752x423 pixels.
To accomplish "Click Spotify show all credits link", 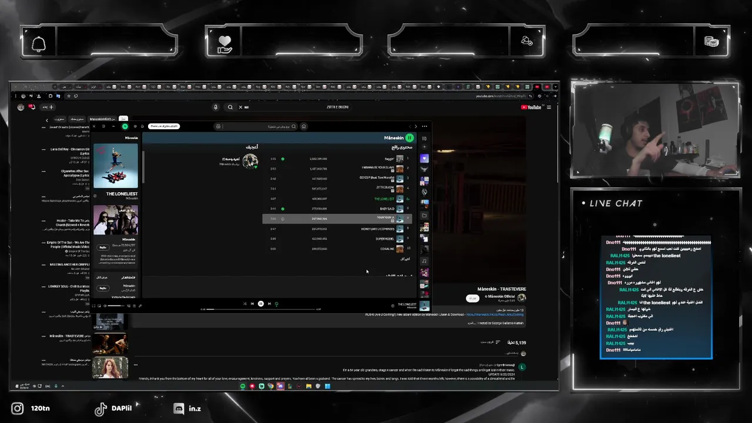I will (x=102, y=277).
